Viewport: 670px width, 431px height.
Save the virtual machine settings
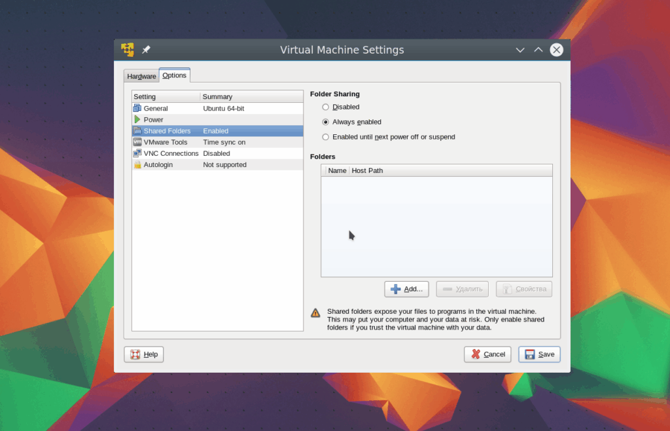[539, 354]
